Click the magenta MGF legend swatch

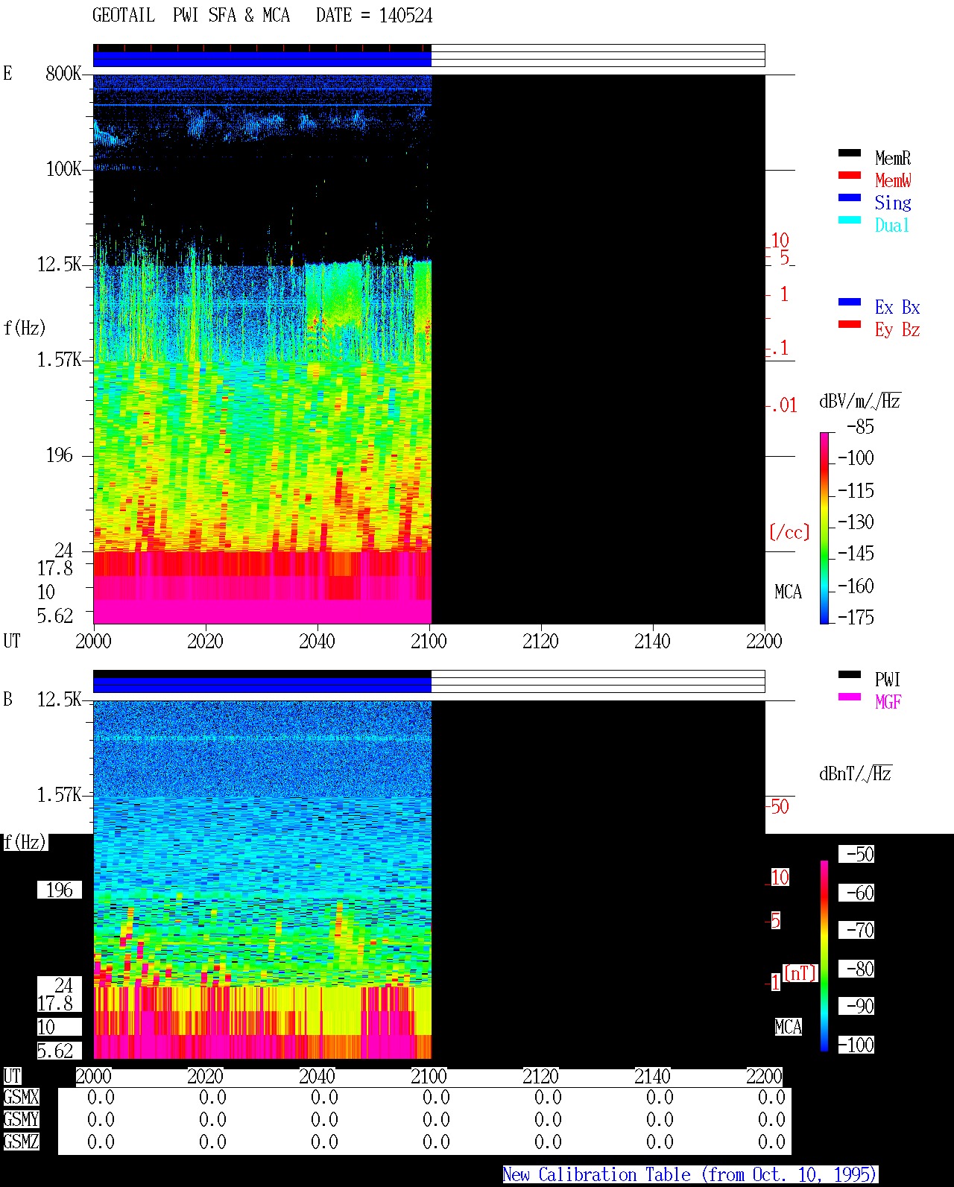click(850, 697)
